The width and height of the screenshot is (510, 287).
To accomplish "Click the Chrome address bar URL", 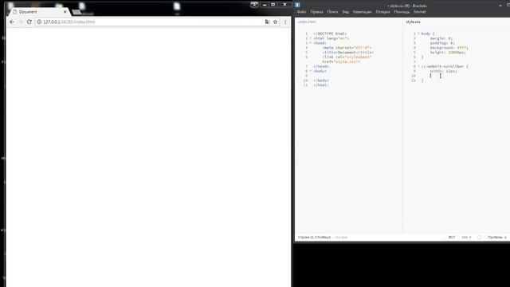I will tap(69, 22).
